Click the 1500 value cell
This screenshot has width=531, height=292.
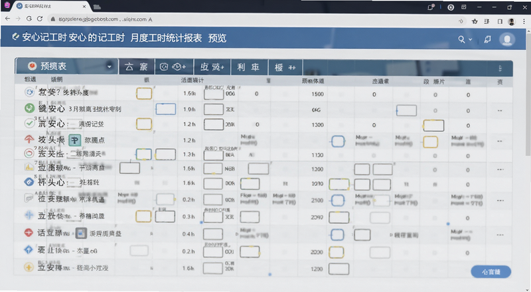tap(317, 94)
